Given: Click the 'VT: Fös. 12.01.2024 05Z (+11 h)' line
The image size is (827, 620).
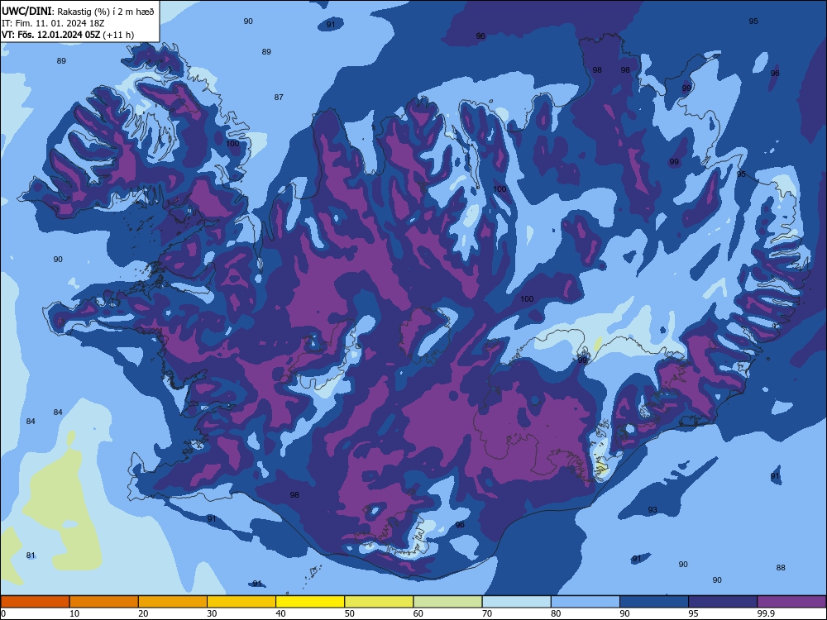Looking at the screenshot, I should point(68,35).
